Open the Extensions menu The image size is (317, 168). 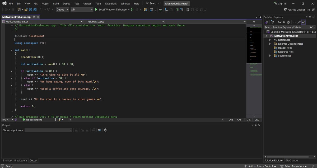[x=111, y=4]
